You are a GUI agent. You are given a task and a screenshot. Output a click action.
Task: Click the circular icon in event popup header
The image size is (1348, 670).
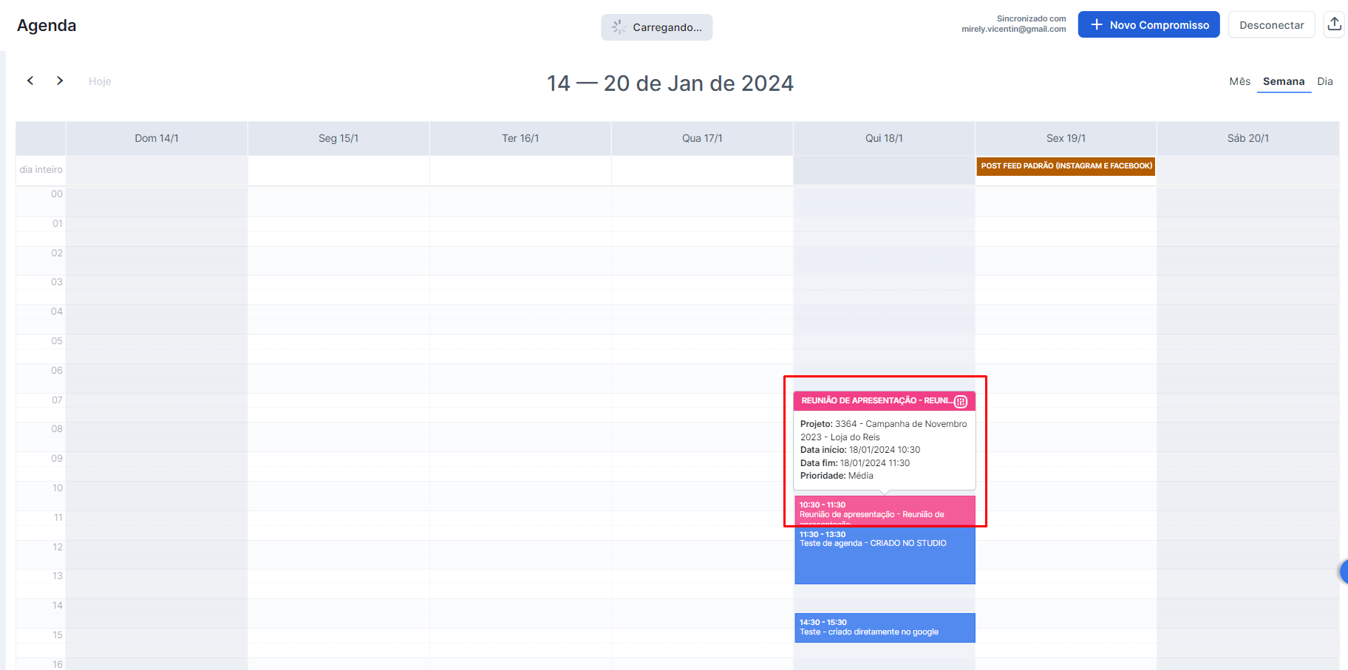pyautogui.click(x=961, y=402)
